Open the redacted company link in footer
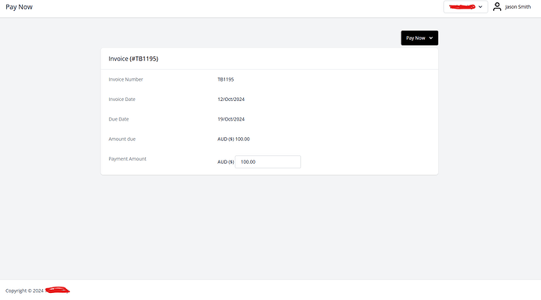 [57, 291]
